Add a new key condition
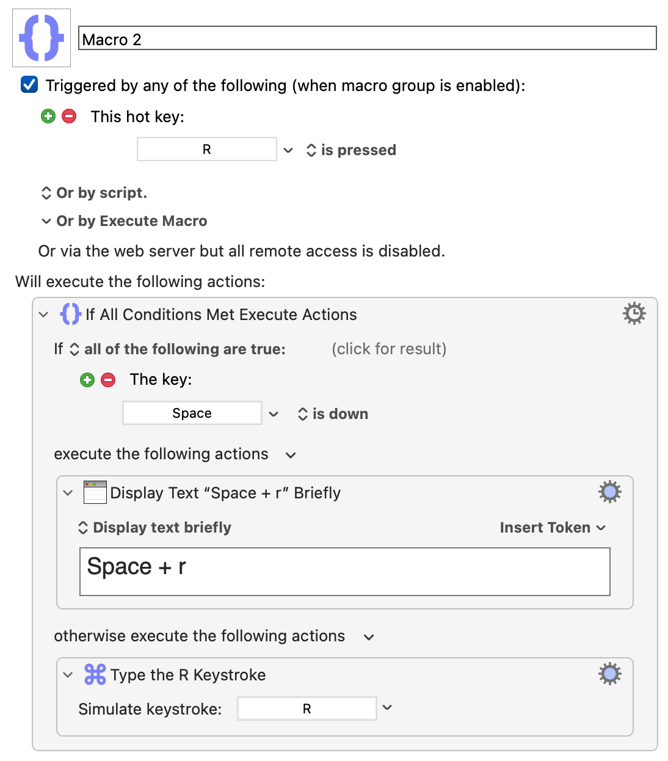Screen dimensions: 668x761 [87, 380]
